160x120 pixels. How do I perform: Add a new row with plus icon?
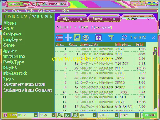tap(98, 37)
